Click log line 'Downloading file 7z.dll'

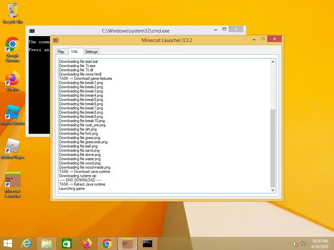76,70
